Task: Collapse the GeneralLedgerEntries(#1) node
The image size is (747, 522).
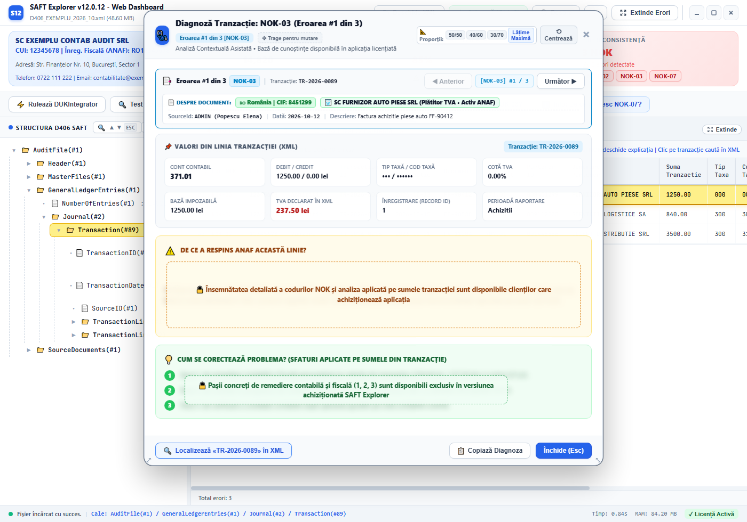Action: coord(29,190)
